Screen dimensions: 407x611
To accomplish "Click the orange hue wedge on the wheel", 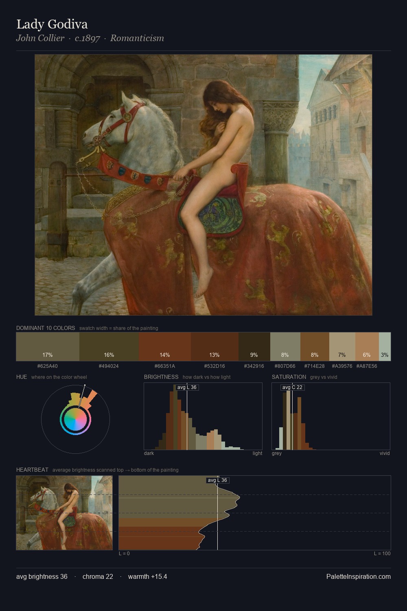I will pyautogui.click(x=89, y=400).
